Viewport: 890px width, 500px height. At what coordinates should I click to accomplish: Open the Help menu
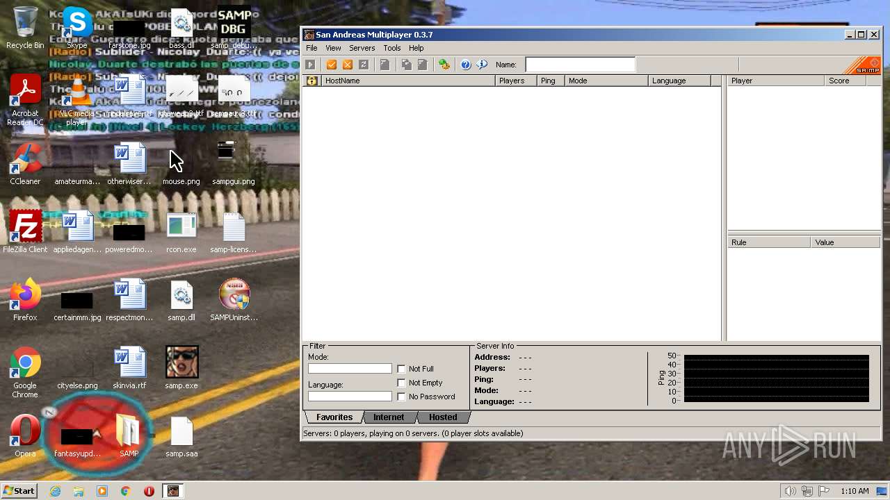(416, 48)
